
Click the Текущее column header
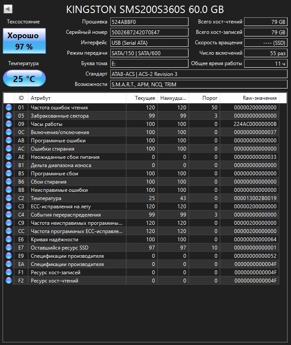coord(142,98)
